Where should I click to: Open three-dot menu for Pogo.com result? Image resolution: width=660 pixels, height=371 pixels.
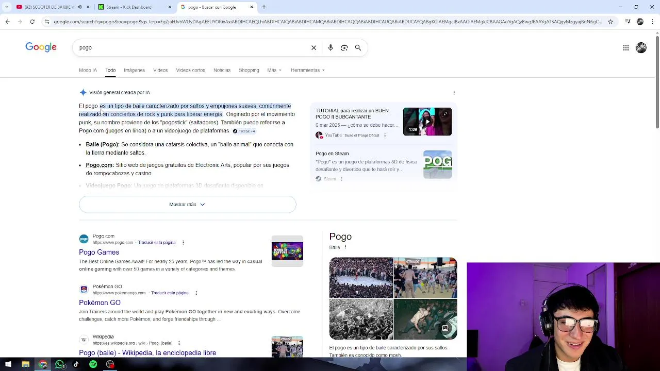click(x=183, y=242)
